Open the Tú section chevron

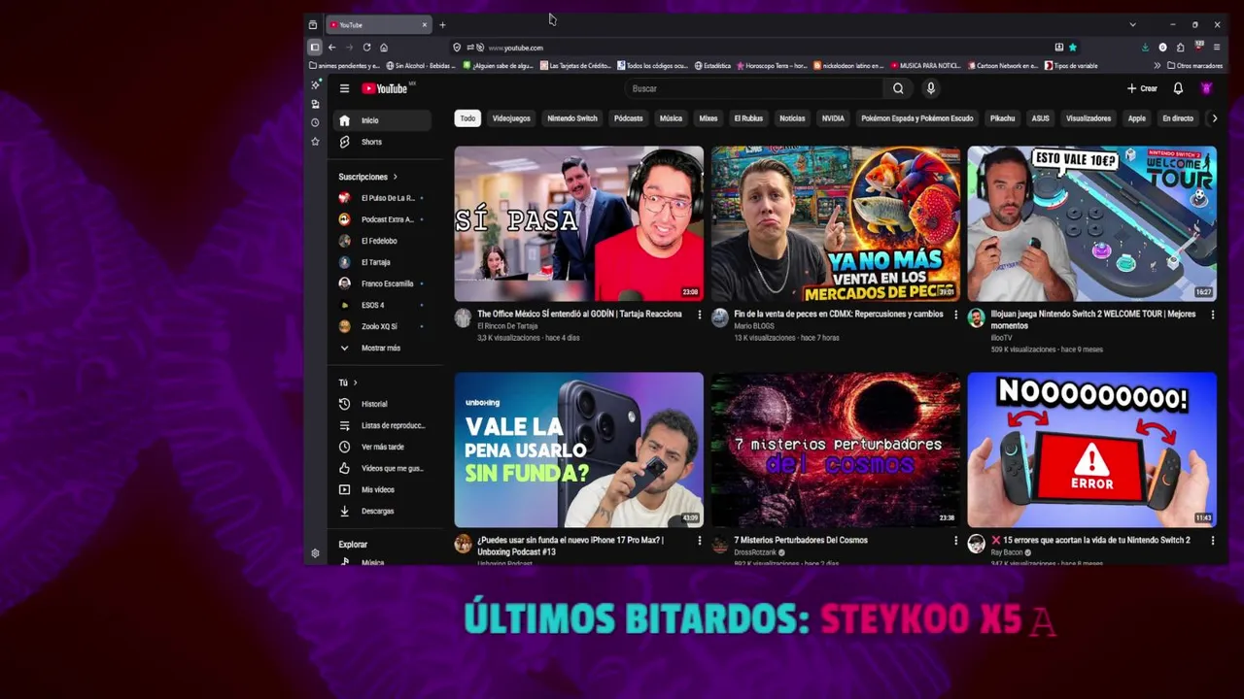coord(355,383)
